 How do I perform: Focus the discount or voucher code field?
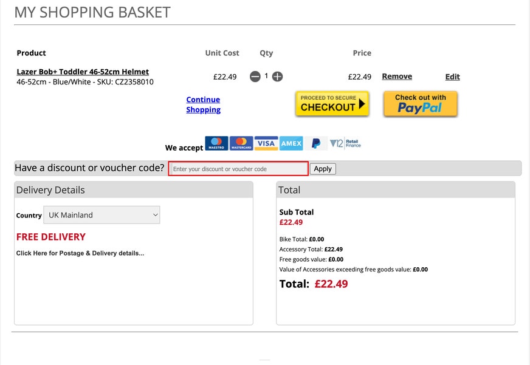(238, 169)
